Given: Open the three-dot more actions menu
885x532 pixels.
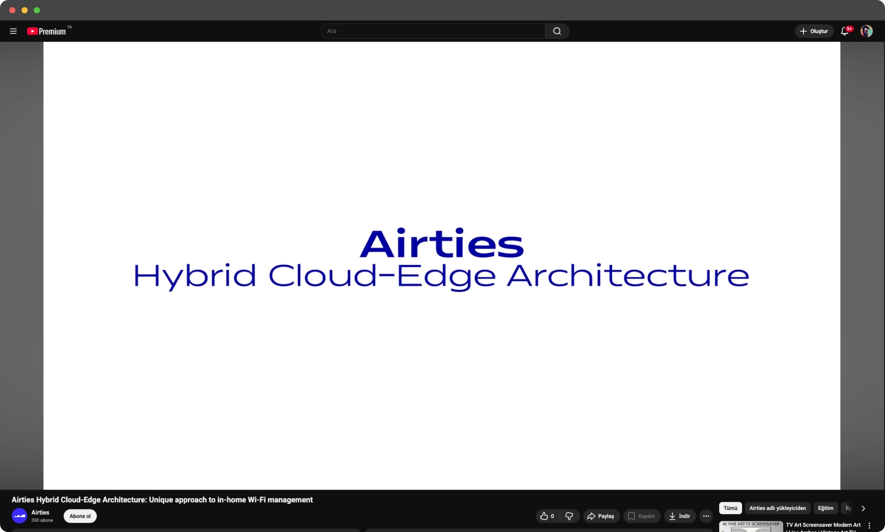Looking at the screenshot, I should [x=706, y=516].
